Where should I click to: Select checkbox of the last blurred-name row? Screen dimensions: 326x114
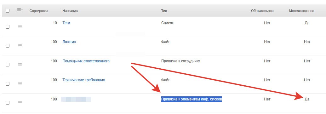click(8, 103)
